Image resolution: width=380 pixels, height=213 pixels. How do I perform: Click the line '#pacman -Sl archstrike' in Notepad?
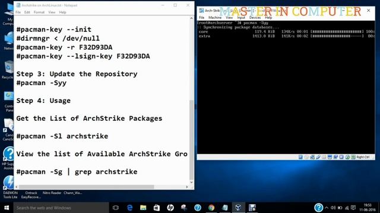62,136
